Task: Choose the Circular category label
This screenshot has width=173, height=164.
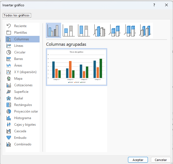Action: [20, 52]
